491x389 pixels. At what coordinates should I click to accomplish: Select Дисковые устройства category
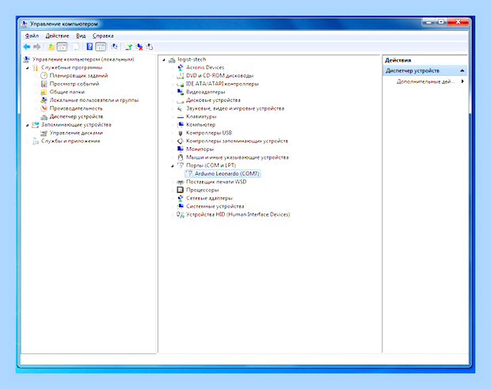click(x=213, y=100)
